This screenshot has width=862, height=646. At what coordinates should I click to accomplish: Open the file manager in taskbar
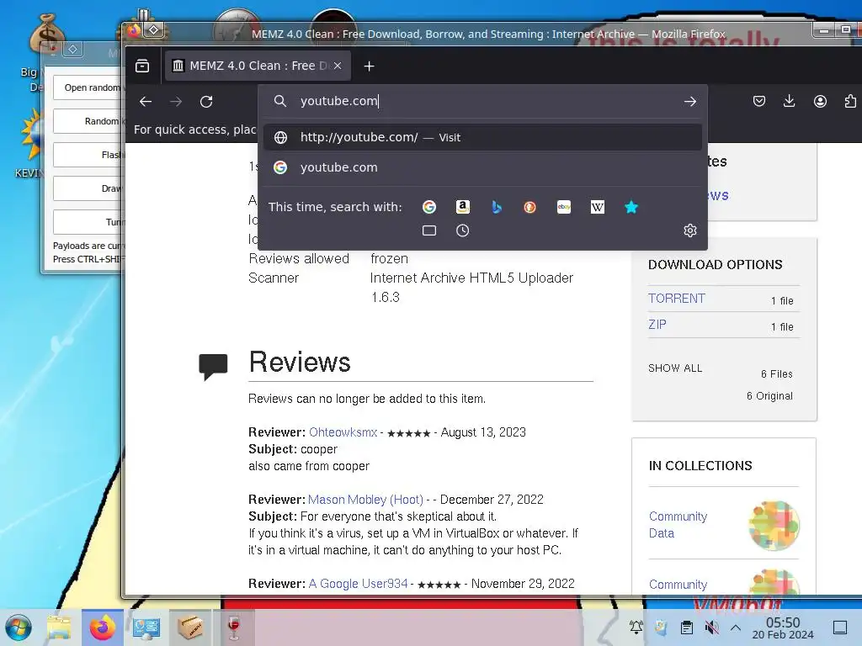click(59, 627)
